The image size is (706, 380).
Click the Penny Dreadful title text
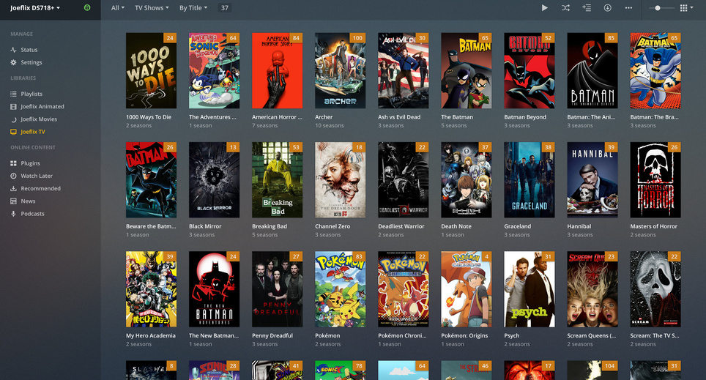point(272,336)
